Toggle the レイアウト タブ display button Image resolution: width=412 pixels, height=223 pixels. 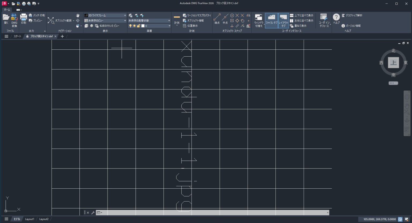(283, 20)
